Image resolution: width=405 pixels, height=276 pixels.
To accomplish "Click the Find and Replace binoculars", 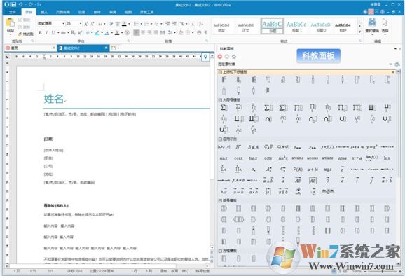I will [x=372, y=22].
